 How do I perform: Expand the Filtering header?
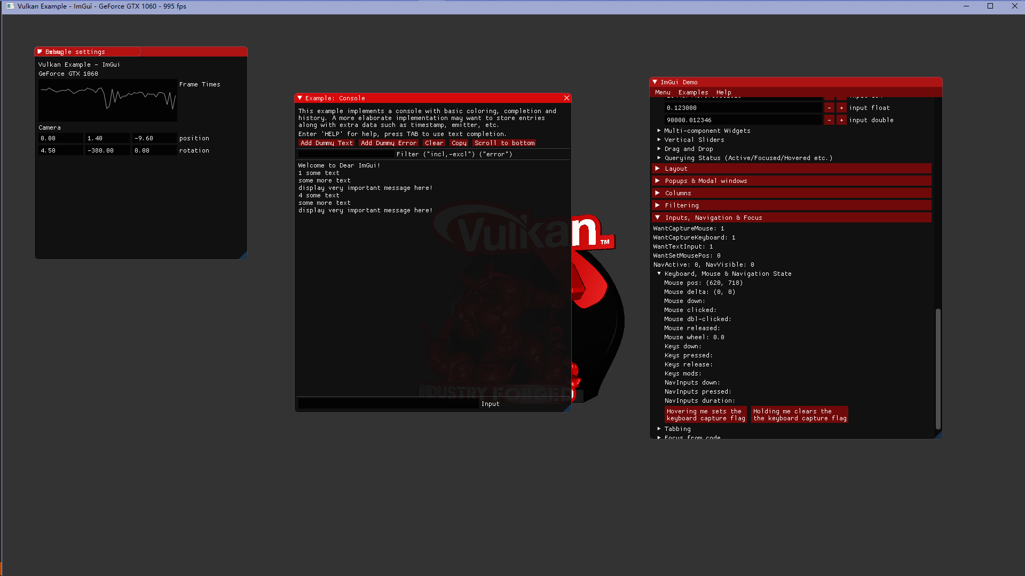click(791, 205)
